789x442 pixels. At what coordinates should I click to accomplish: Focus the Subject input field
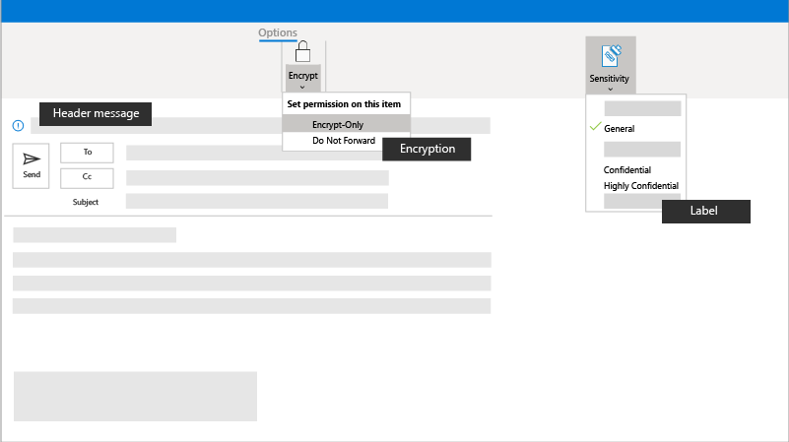point(256,202)
